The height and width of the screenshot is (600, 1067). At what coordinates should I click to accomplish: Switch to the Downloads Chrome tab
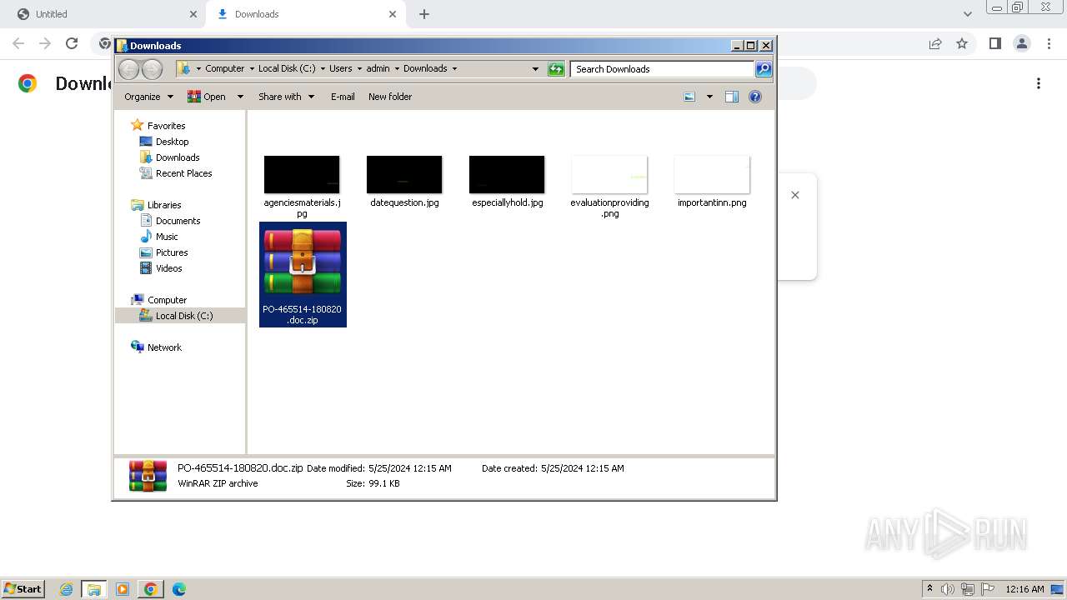point(304,14)
